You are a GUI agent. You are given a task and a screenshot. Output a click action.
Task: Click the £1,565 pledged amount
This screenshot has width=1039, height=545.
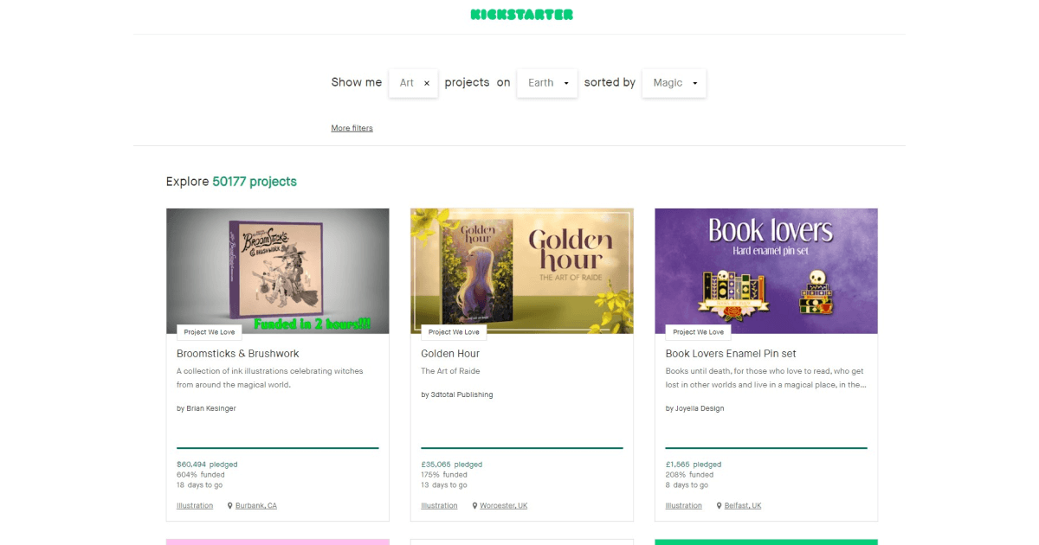tap(693, 465)
